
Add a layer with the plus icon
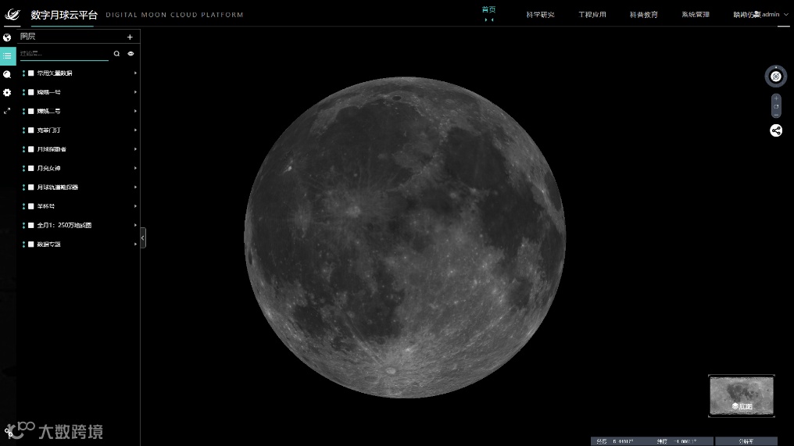point(130,37)
